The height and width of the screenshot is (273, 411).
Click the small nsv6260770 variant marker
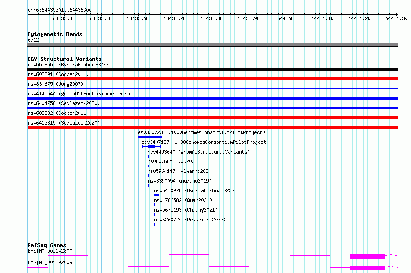click(155, 224)
